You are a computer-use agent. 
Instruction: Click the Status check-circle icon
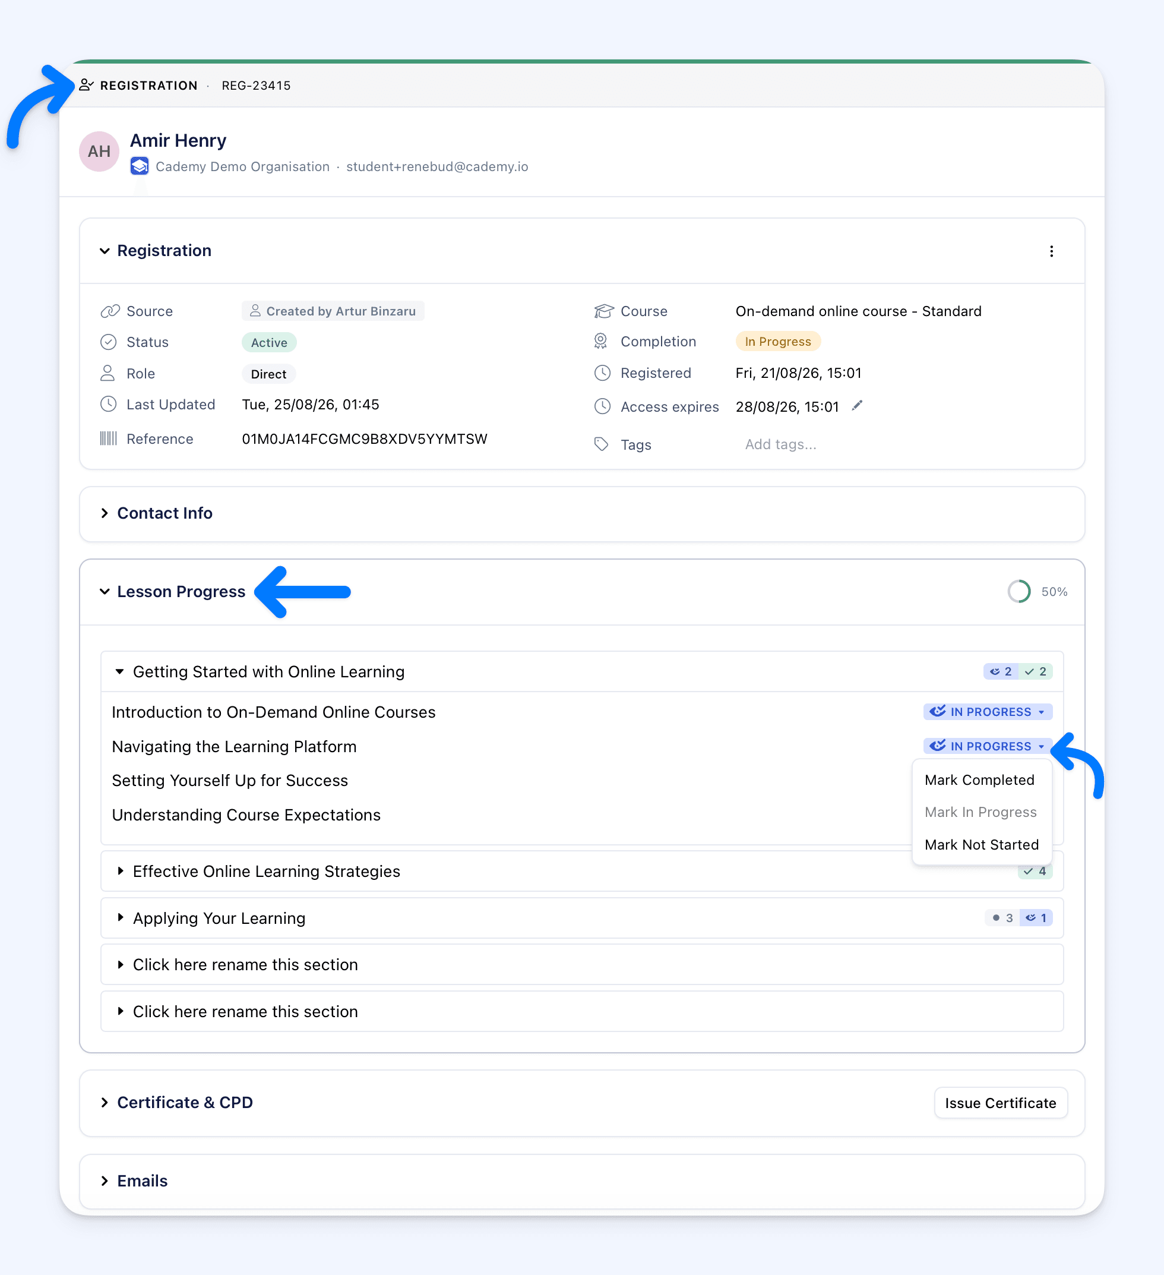pos(109,342)
